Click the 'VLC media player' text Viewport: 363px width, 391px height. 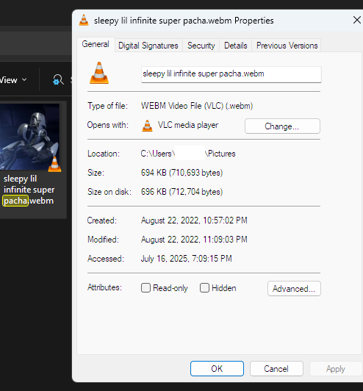coord(188,125)
